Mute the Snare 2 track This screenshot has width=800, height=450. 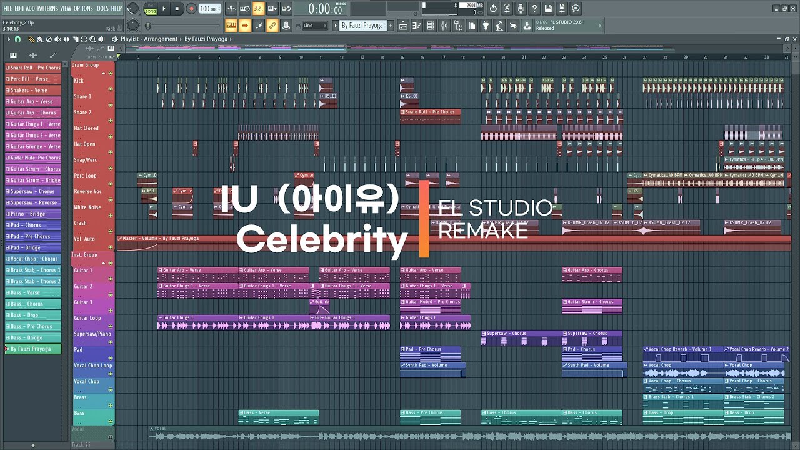111,121
